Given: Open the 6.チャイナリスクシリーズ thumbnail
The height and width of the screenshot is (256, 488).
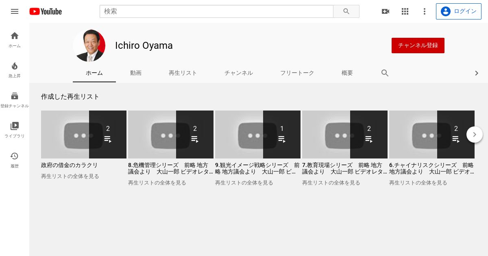Looking at the screenshot, I should (x=432, y=135).
